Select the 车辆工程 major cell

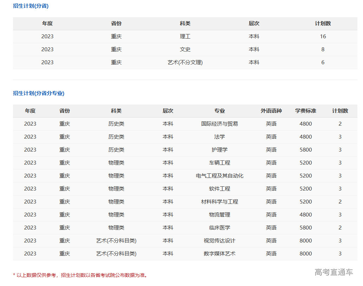click(x=219, y=162)
